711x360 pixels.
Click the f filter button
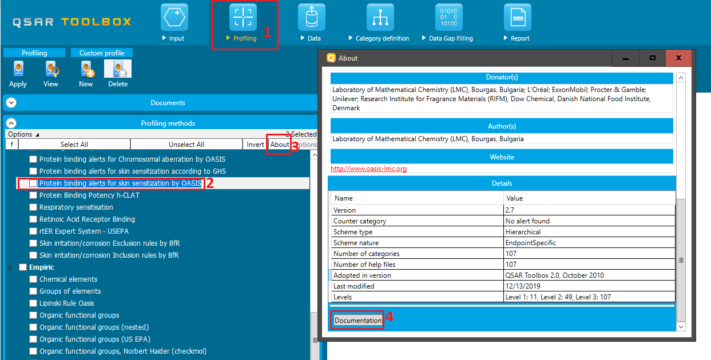coord(11,145)
